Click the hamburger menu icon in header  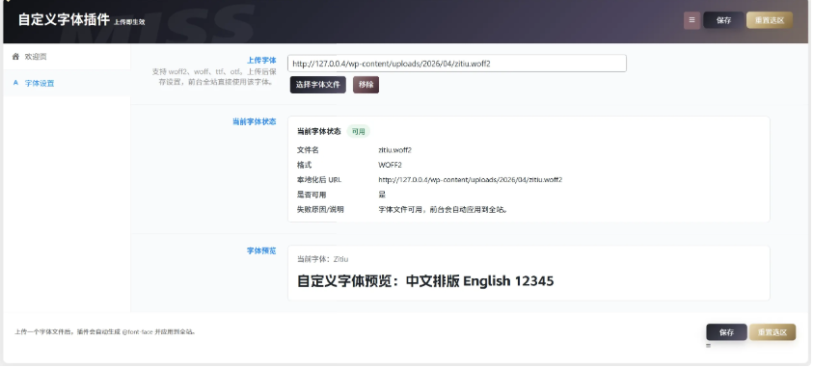coord(691,20)
